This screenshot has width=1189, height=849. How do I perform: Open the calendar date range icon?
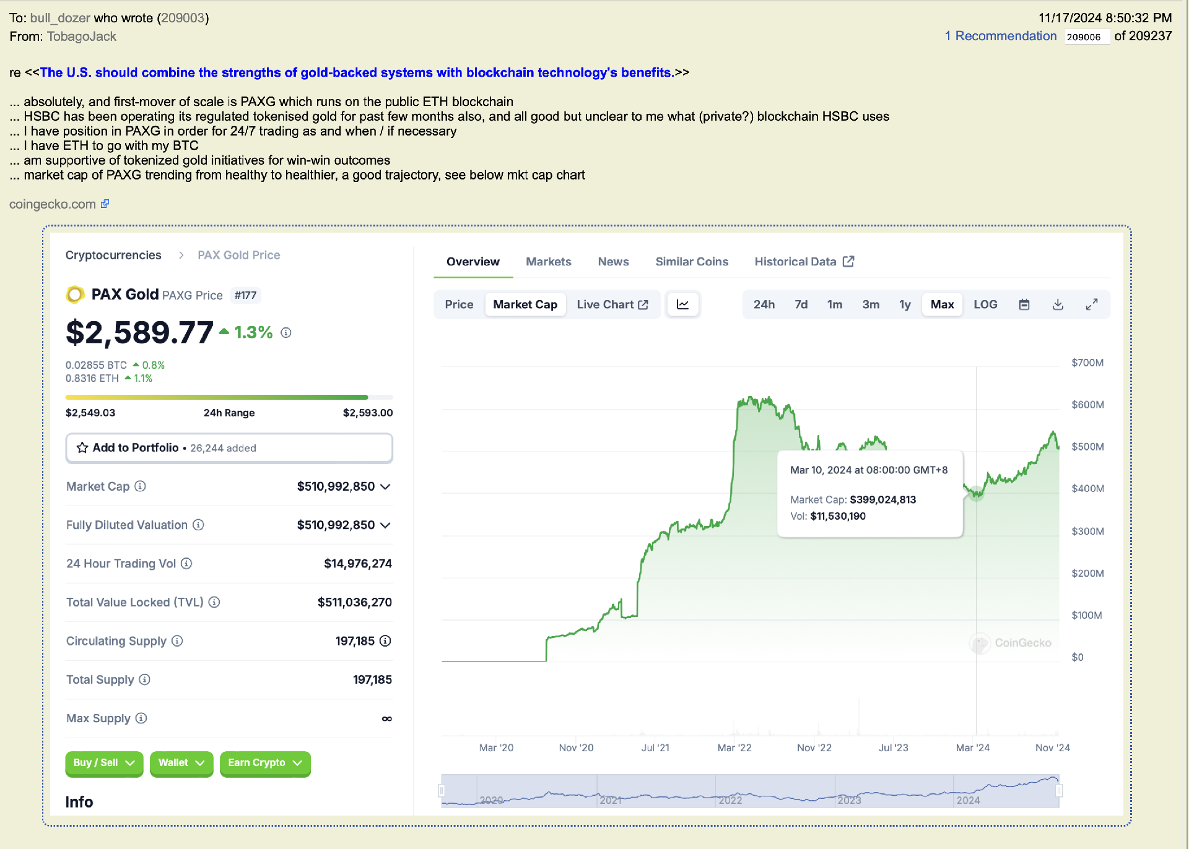pyautogui.click(x=1024, y=304)
